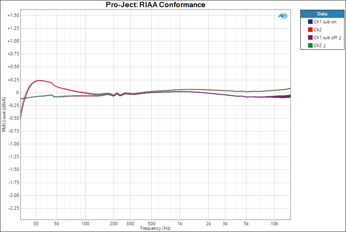Click the "50" frequency tick label
Screen dimensions: 346x232
click(57, 224)
